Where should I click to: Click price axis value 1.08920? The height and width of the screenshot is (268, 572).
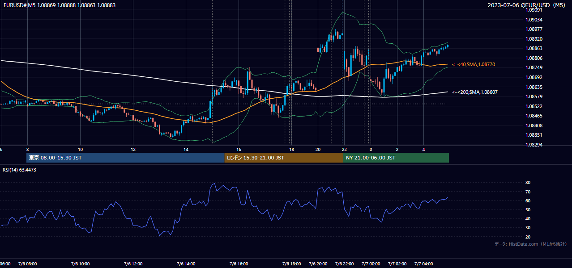tap(534, 39)
